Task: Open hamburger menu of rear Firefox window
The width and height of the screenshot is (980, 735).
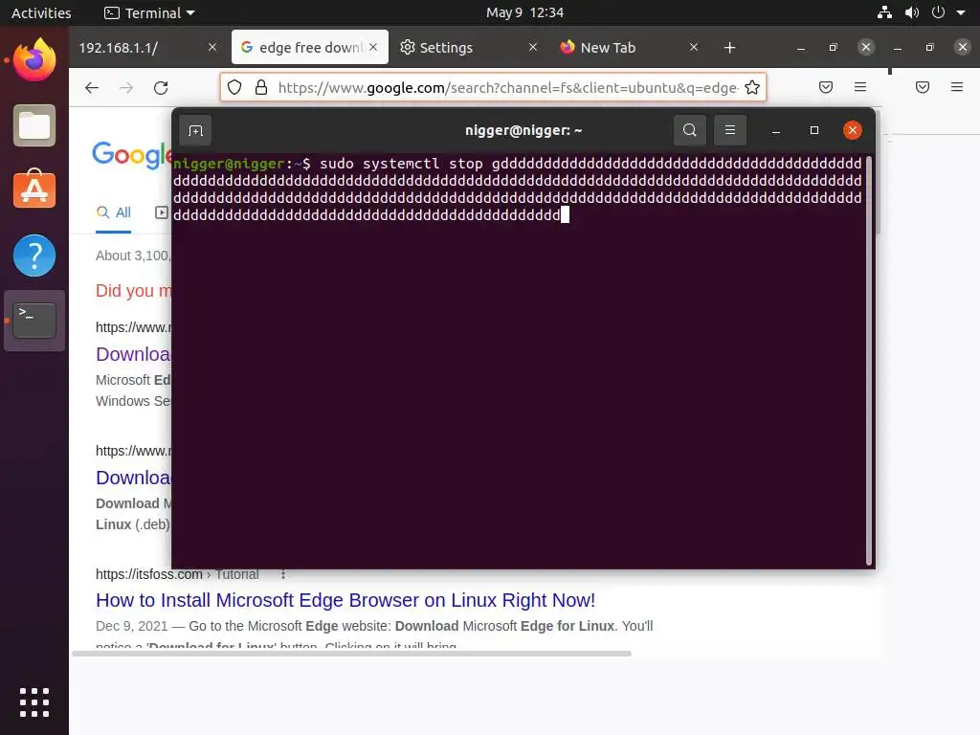Action: tap(957, 87)
